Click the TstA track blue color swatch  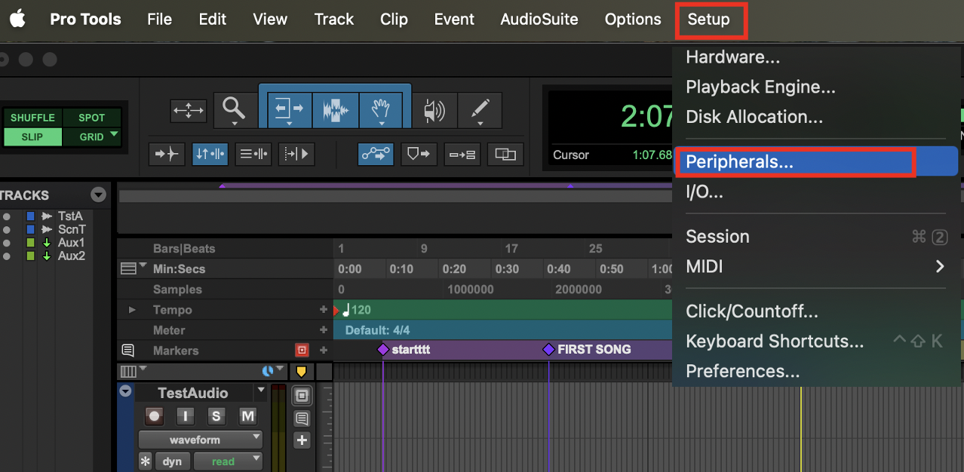pos(31,216)
